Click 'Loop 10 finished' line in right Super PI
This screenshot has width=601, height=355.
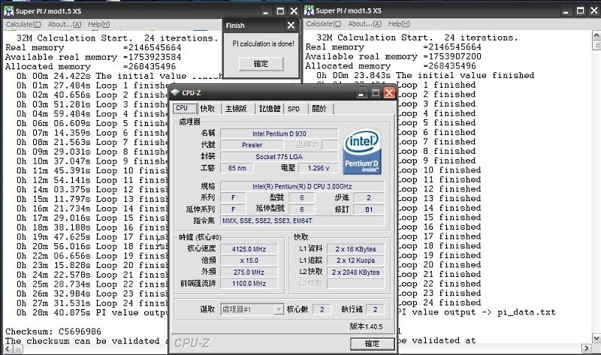pyautogui.click(x=439, y=170)
